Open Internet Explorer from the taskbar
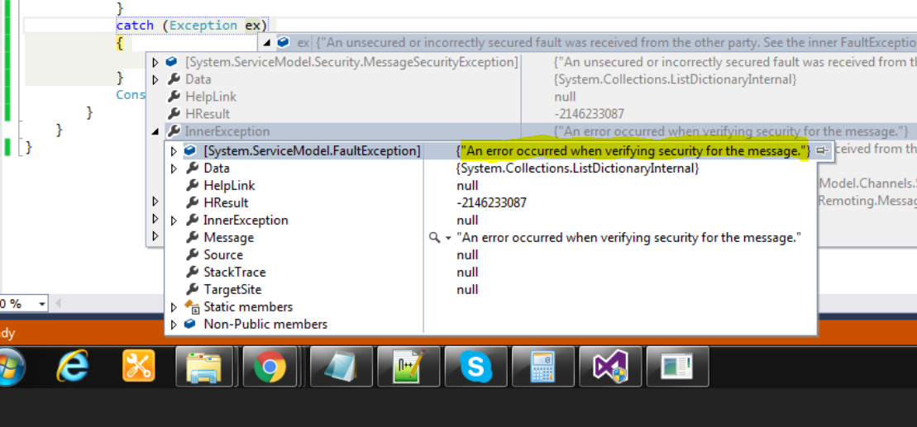This screenshot has width=917, height=427. point(73,366)
